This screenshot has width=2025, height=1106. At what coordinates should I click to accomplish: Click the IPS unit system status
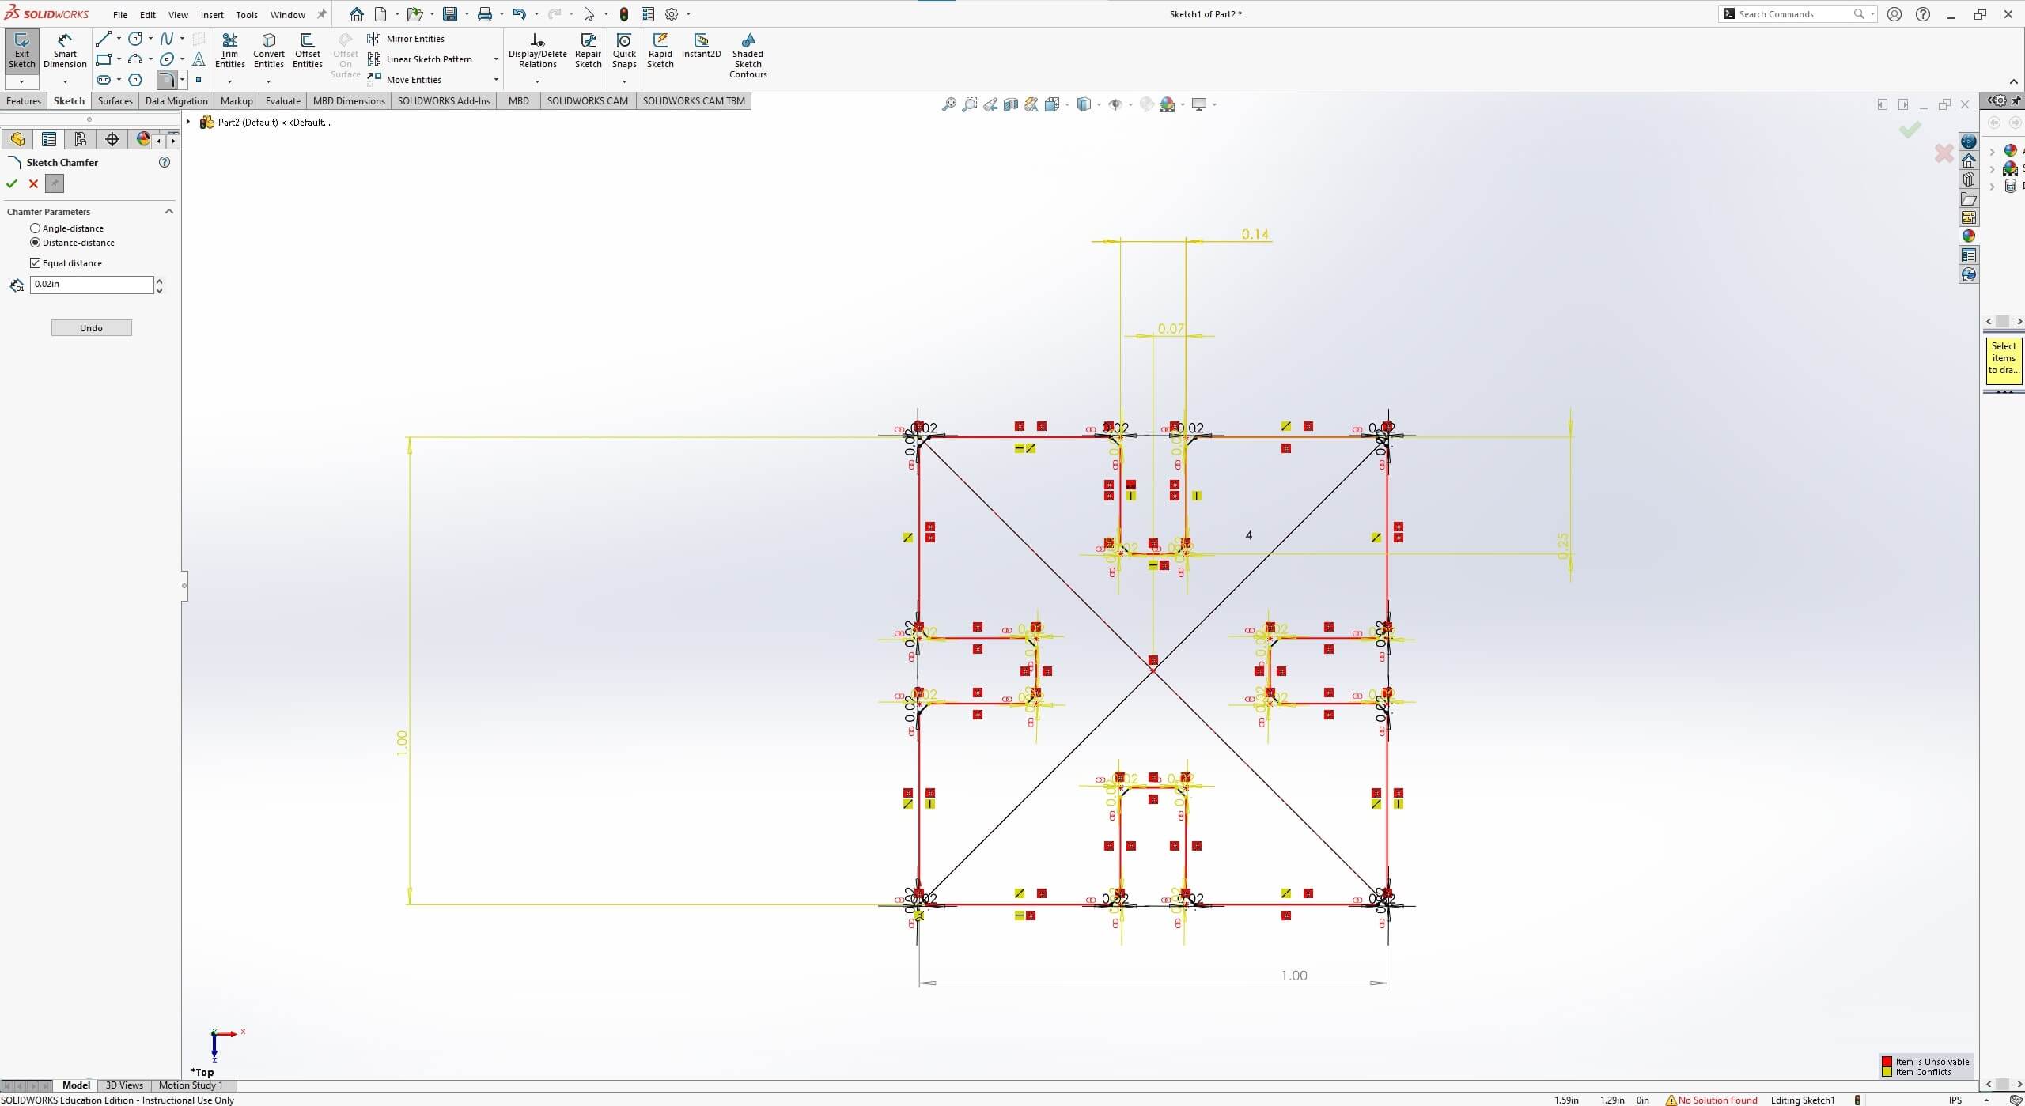click(x=1955, y=1100)
